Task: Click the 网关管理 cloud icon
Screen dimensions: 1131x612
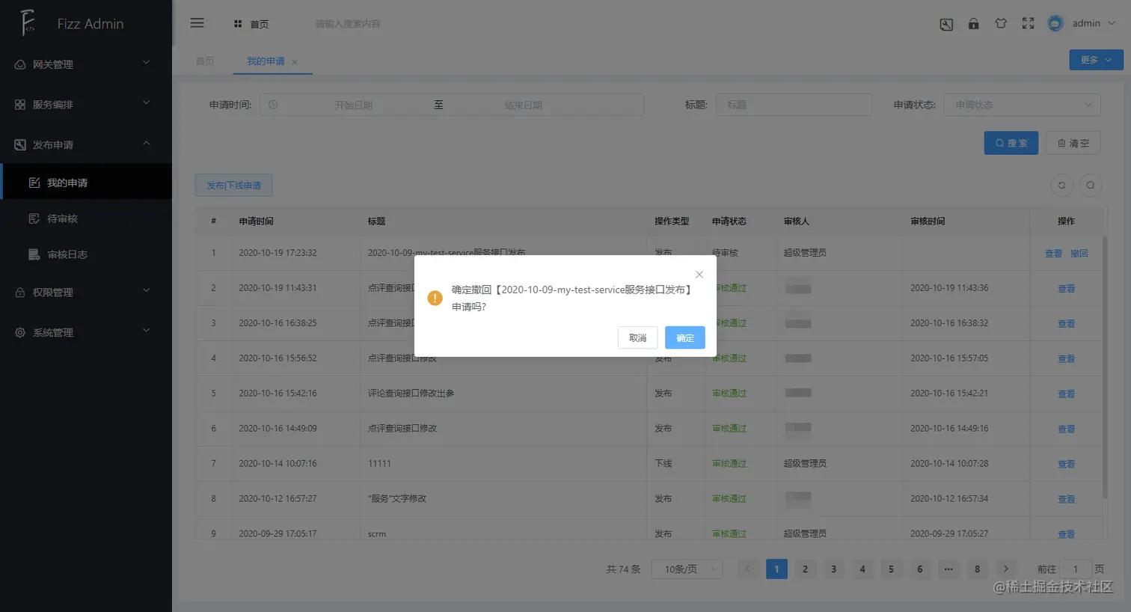Action: (x=20, y=64)
